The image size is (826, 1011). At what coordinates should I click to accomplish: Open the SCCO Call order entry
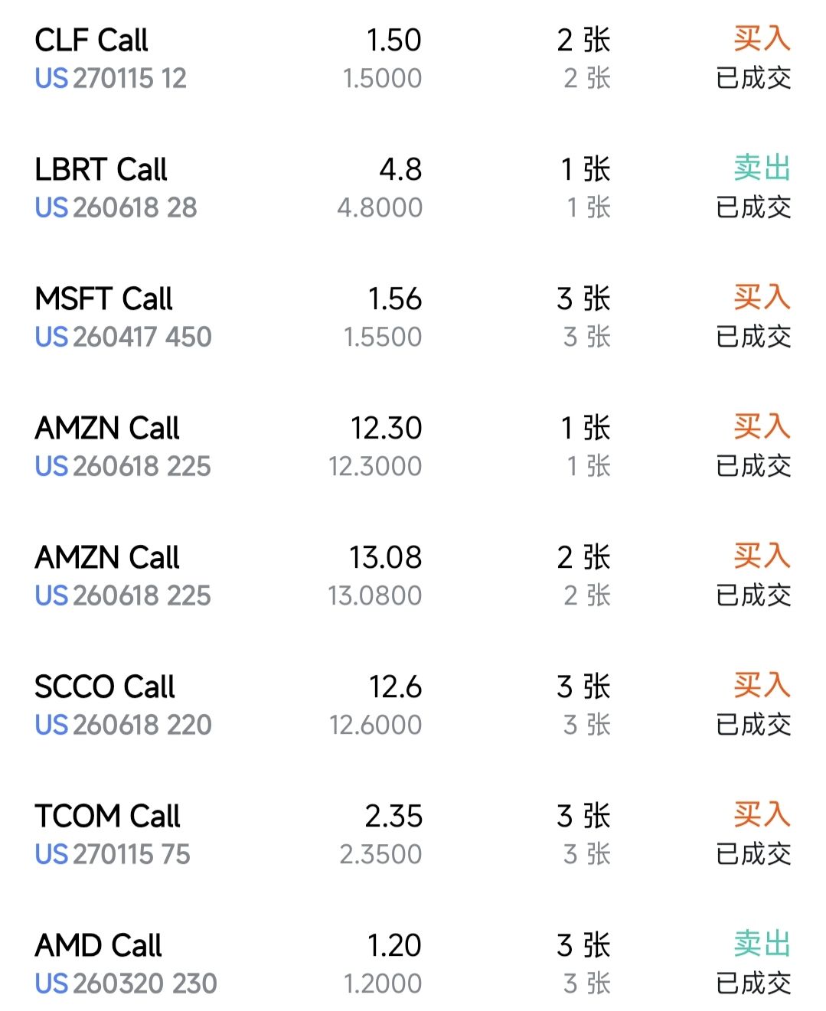point(105,687)
